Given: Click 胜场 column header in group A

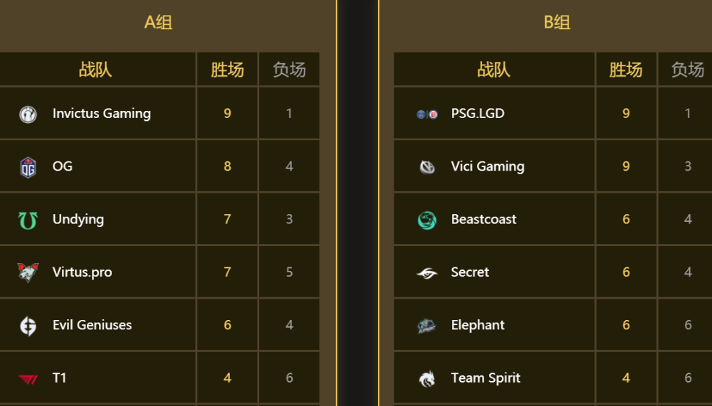Looking at the screenshot, I should pyautogui.click(x=228, y=70).
